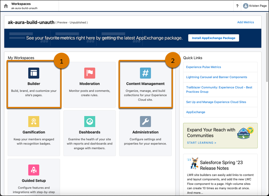This screenshot has height=196, width=269.
Task: Open the Builder workspace icon
Action: coord(34,73)
